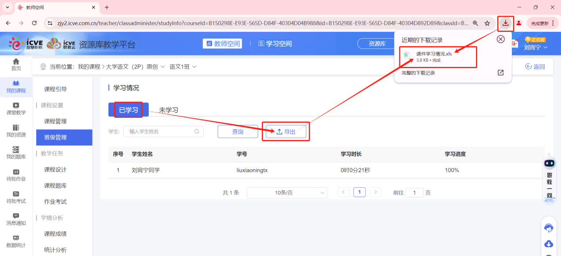Open full download history external link icon
Screen dimensions: 561x256
coord(500,73)
